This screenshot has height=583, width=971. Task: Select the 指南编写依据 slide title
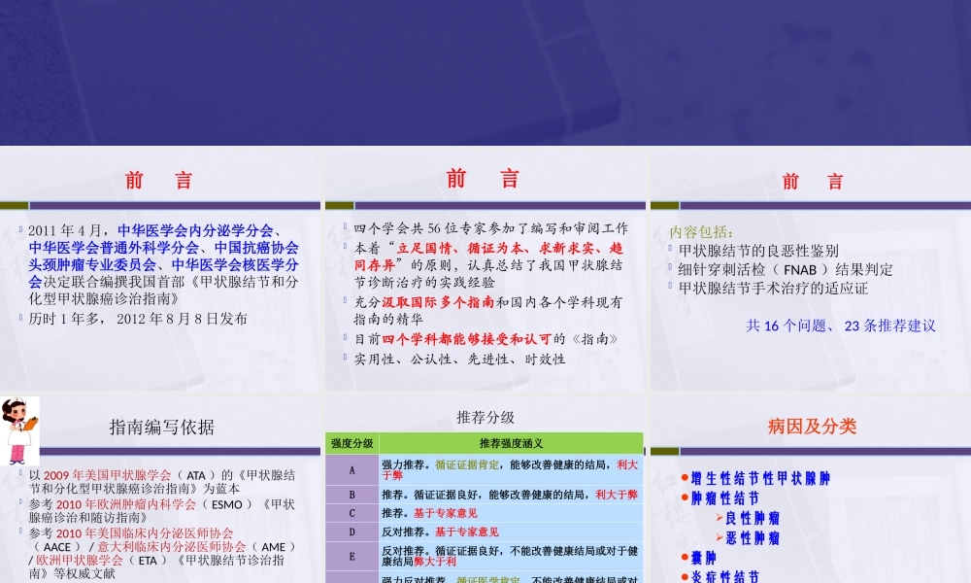(x=162, y=427)
